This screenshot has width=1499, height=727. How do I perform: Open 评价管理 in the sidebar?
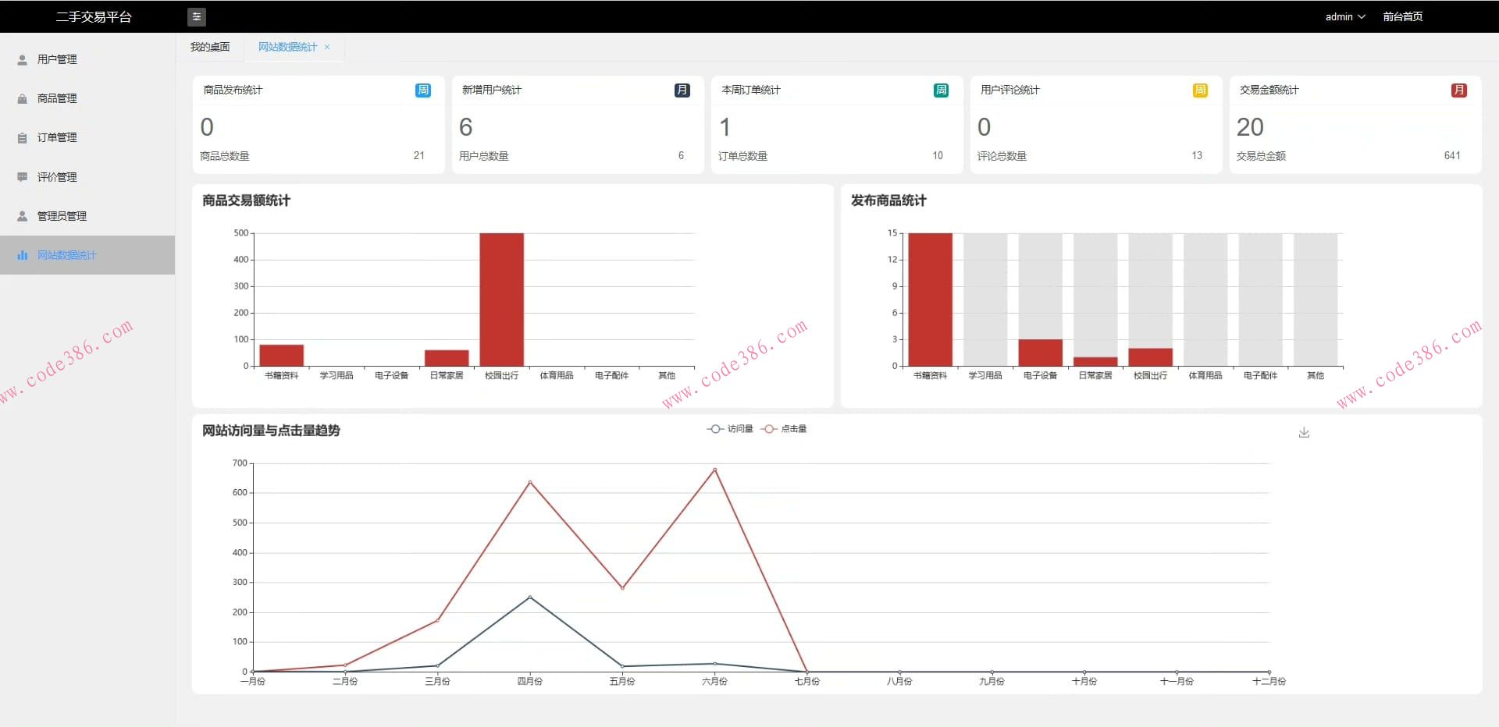57,177
